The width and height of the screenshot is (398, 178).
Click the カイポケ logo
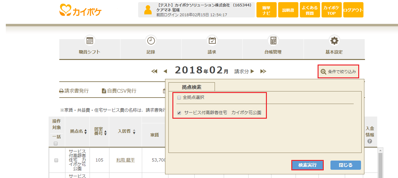click(80, 10)
